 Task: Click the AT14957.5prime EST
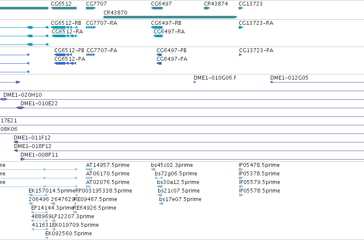click(x=89, y=169)
